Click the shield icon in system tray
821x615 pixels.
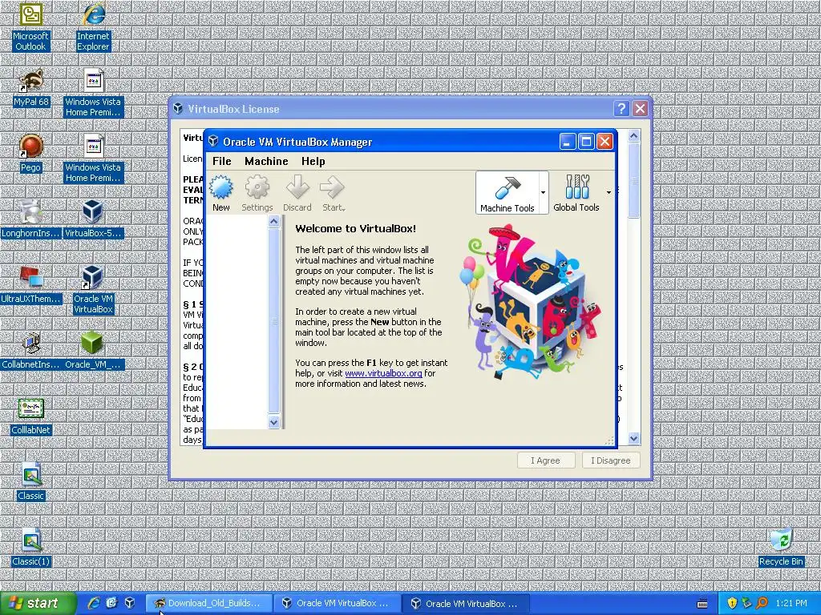click(732, 604)
